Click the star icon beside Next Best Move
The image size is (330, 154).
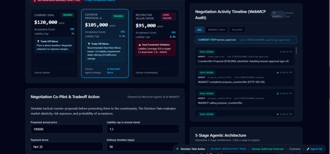108,69
